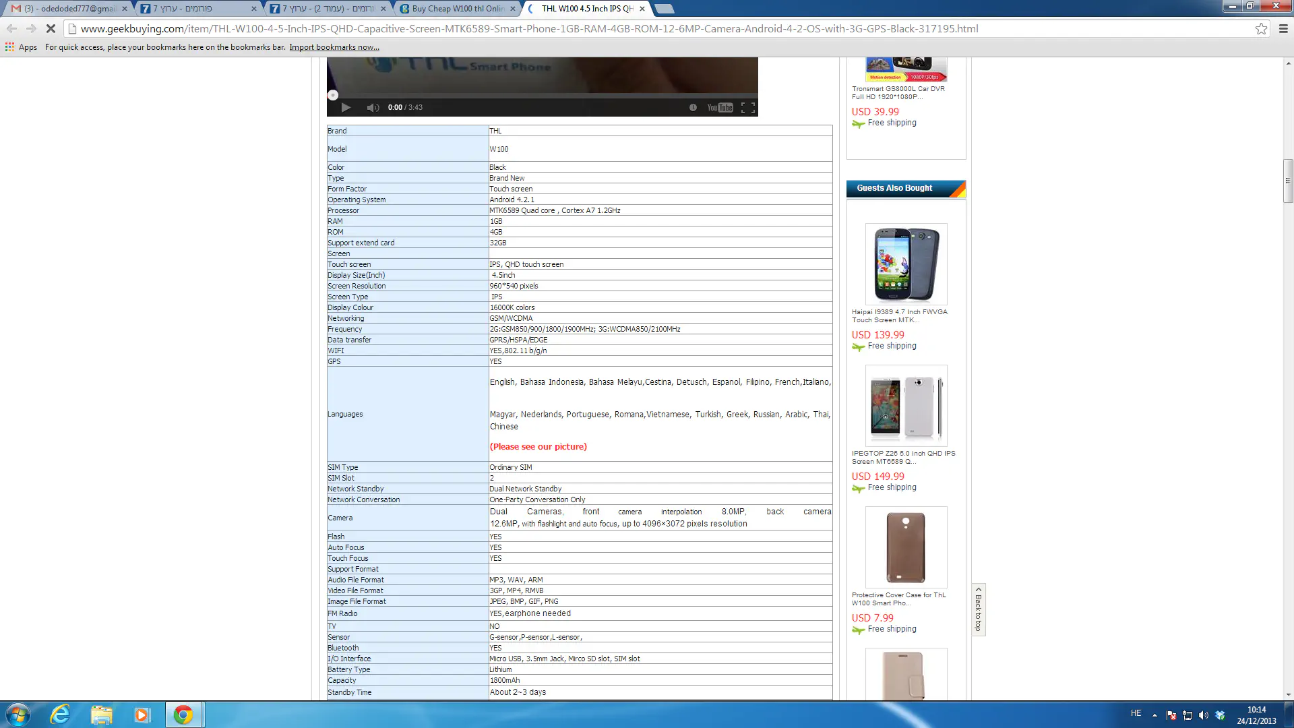Open the Chrome menu hamburger icon

[x=1283, y=29]
